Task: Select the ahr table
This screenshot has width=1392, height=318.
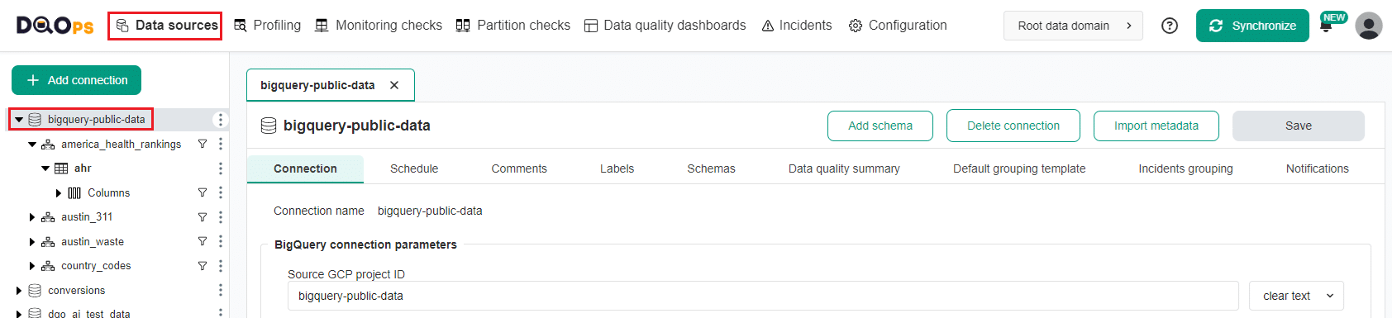Action: (x=83, y=168)
